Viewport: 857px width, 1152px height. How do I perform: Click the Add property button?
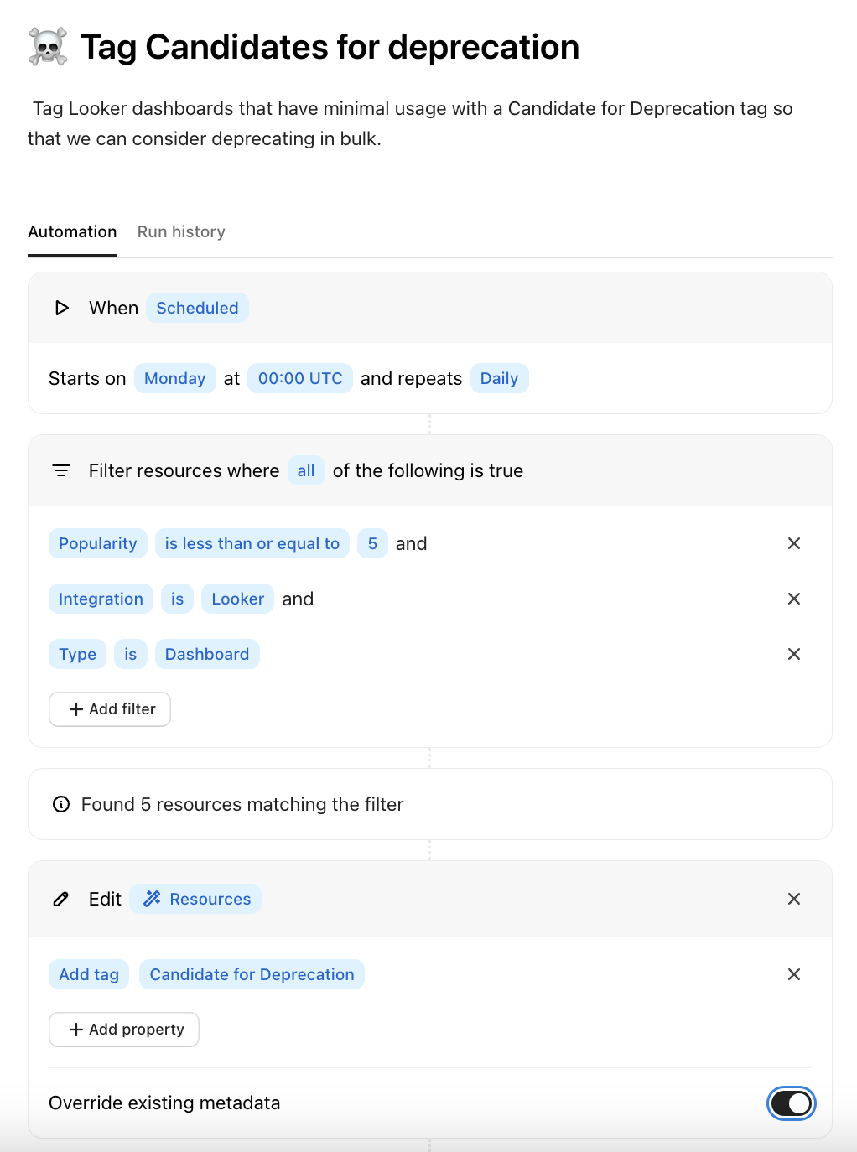tap(124, 1030)
